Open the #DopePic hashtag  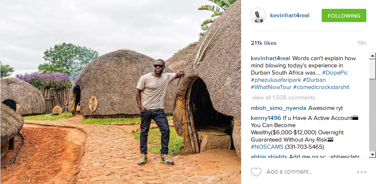(335, 73)
